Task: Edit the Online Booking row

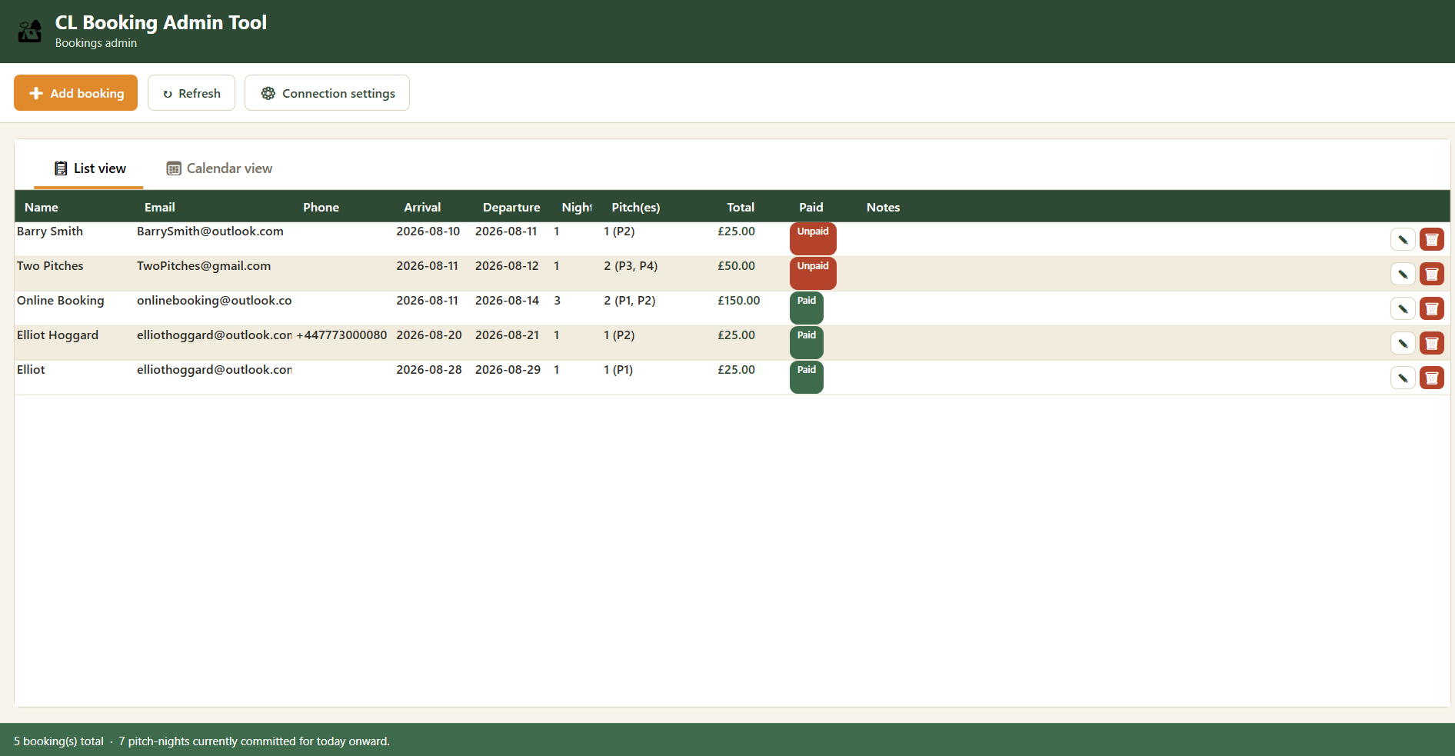Action: 1403,308
